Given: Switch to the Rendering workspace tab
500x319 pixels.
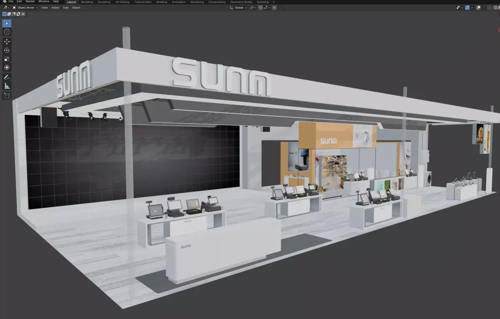Looking at the screenshot, I should [197, 2].
